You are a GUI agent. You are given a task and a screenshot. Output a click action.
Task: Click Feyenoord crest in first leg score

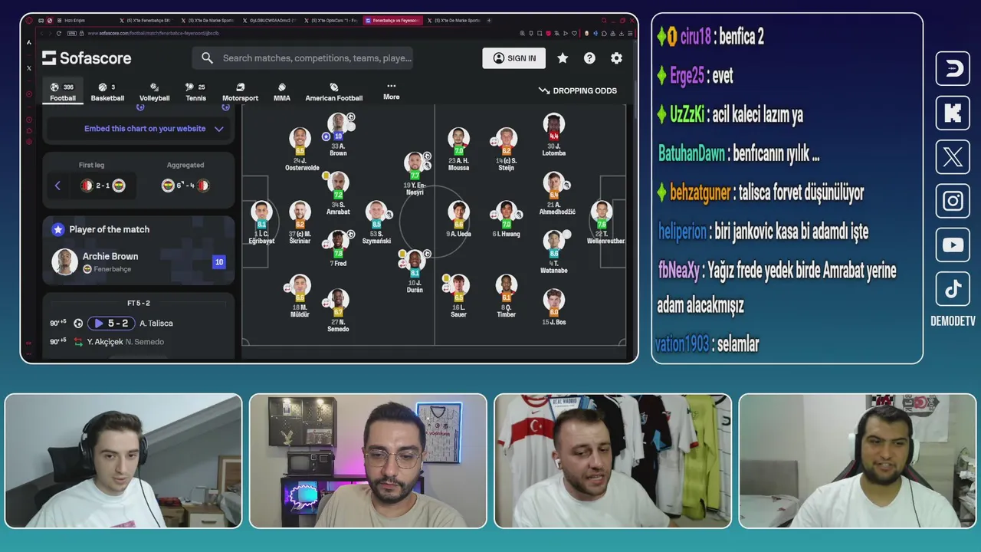[x=86, y=186]
